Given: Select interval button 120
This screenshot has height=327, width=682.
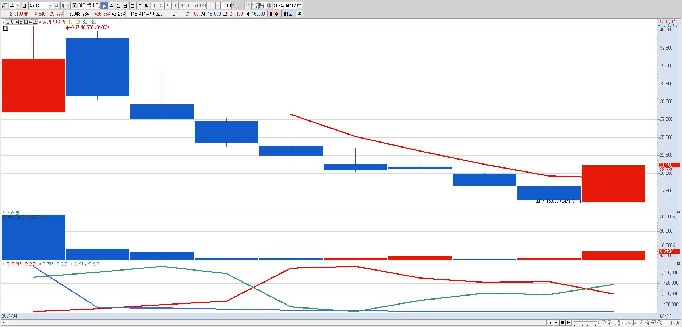Looking at the screenshot, I should tap(202, 5).
